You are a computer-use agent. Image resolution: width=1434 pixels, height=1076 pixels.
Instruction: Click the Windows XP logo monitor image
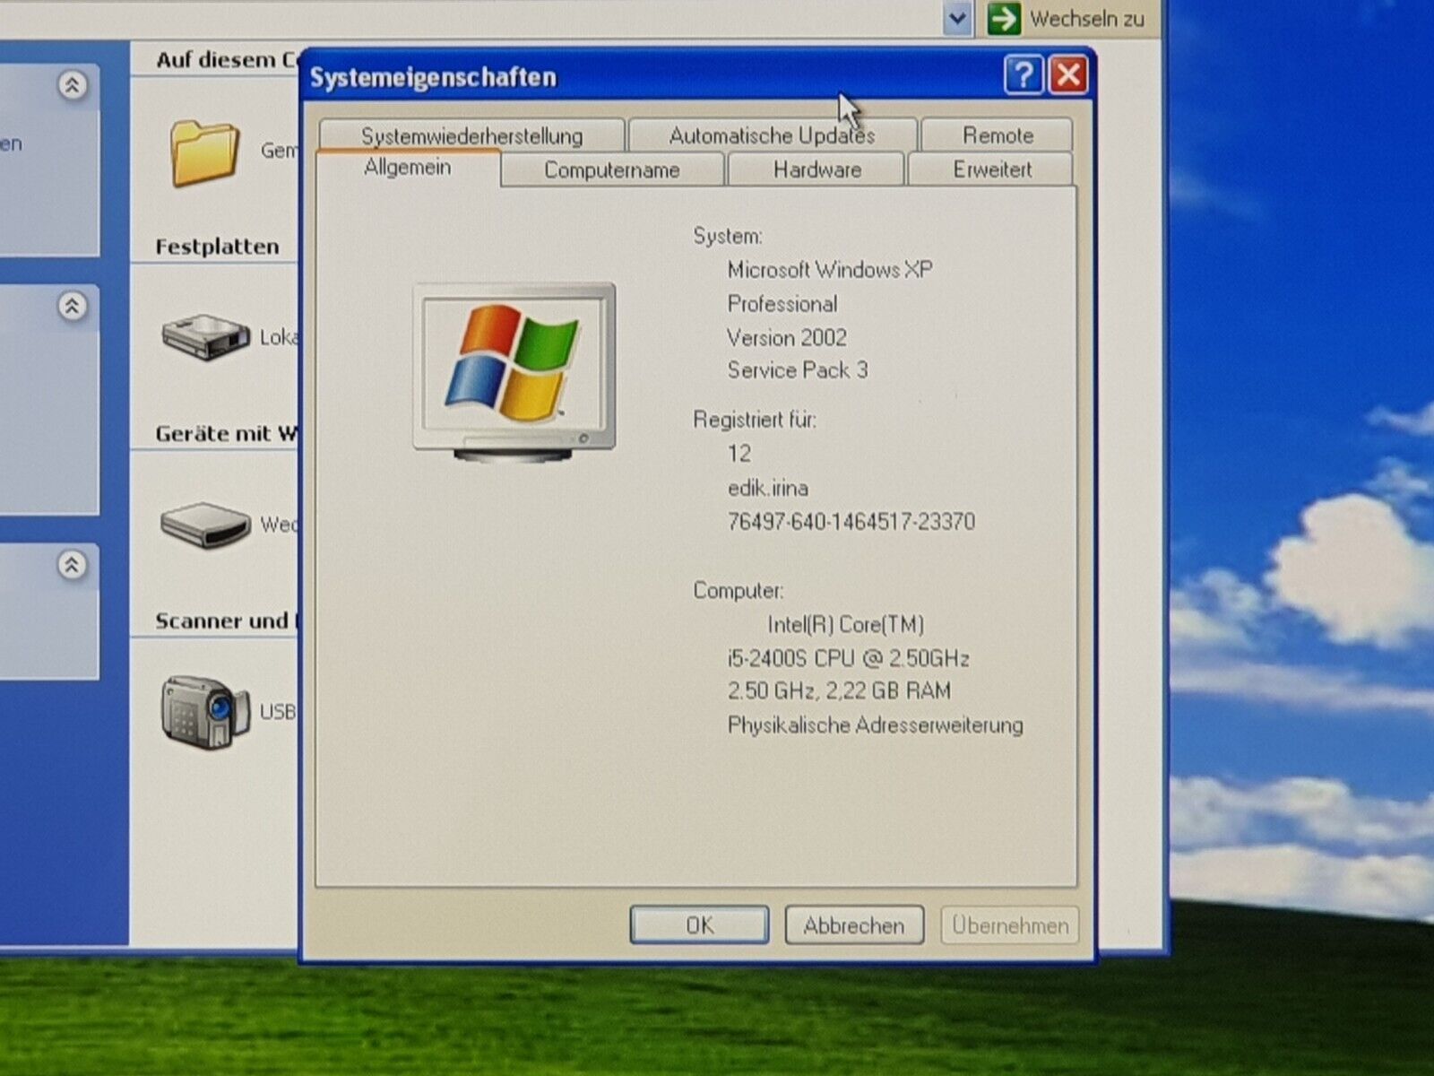(514, 370)
